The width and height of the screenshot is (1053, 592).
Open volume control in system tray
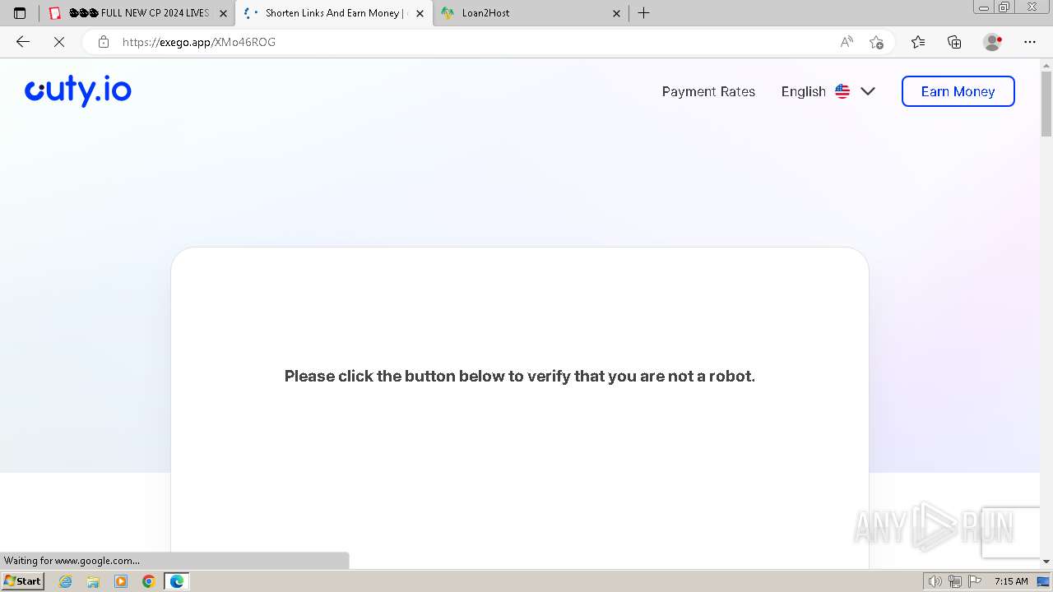935,581
